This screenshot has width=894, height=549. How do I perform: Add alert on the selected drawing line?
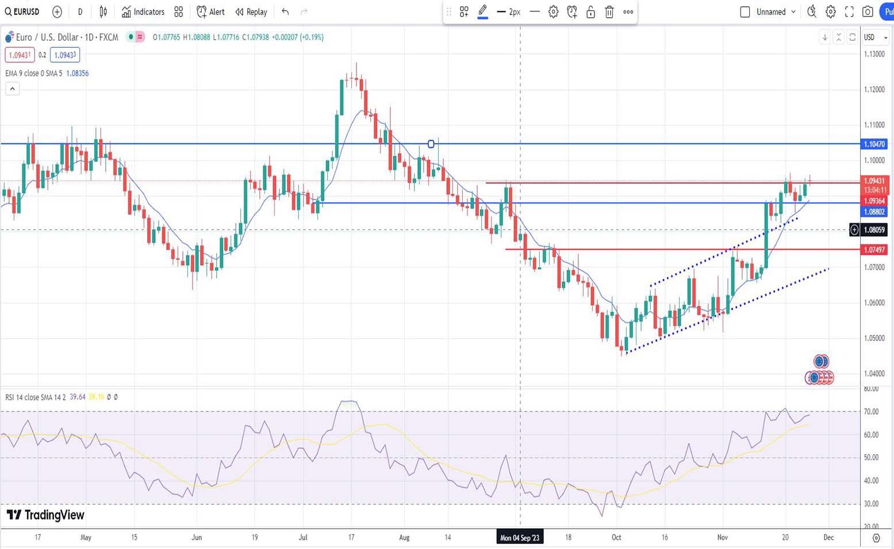click(x=572, y=11)
